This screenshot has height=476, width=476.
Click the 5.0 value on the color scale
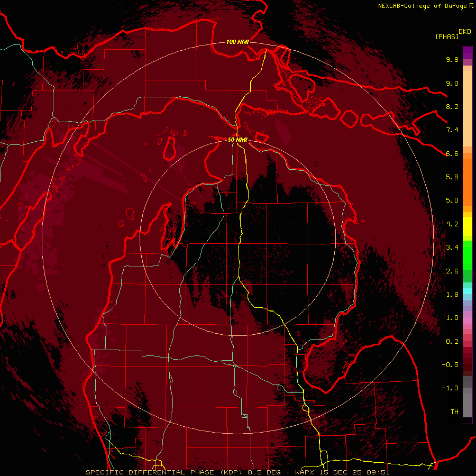coord(452,200)
